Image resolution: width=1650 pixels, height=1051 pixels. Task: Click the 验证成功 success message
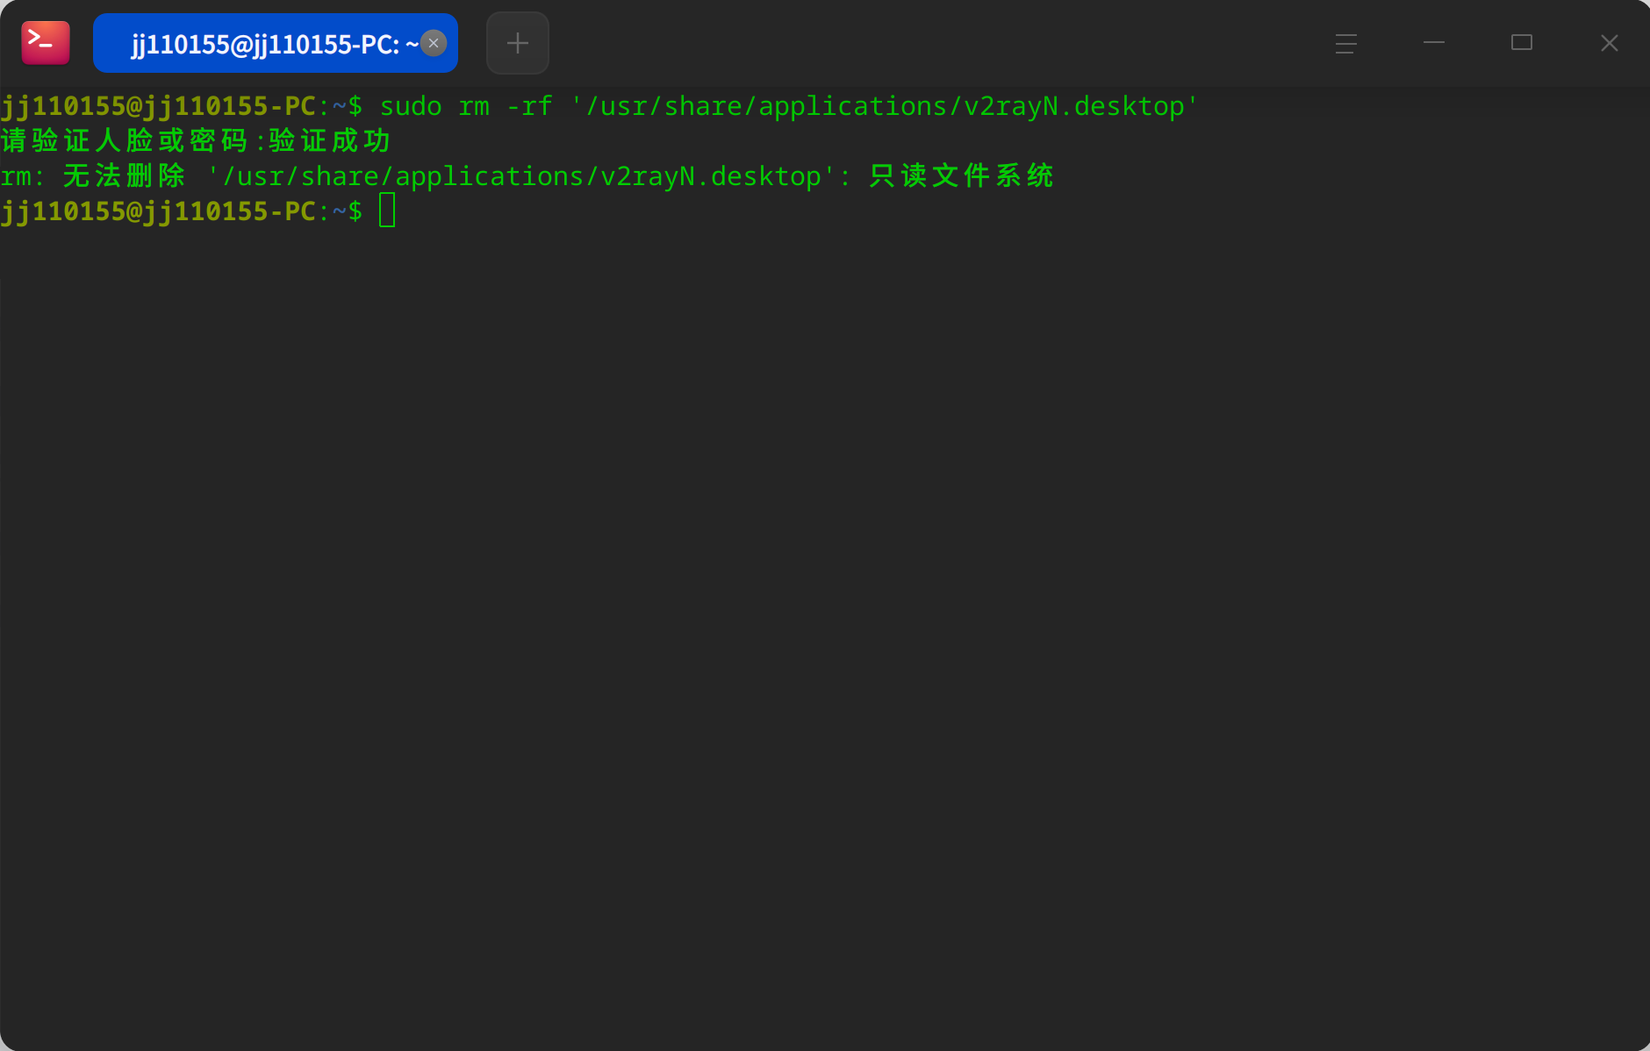[330, 140]
